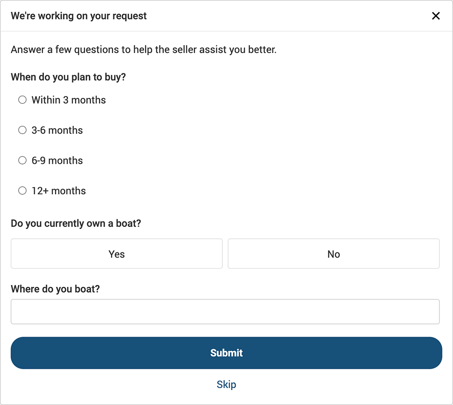Answer 'No' to currently owning a boat
453x405 pixels.
[334, 254]
